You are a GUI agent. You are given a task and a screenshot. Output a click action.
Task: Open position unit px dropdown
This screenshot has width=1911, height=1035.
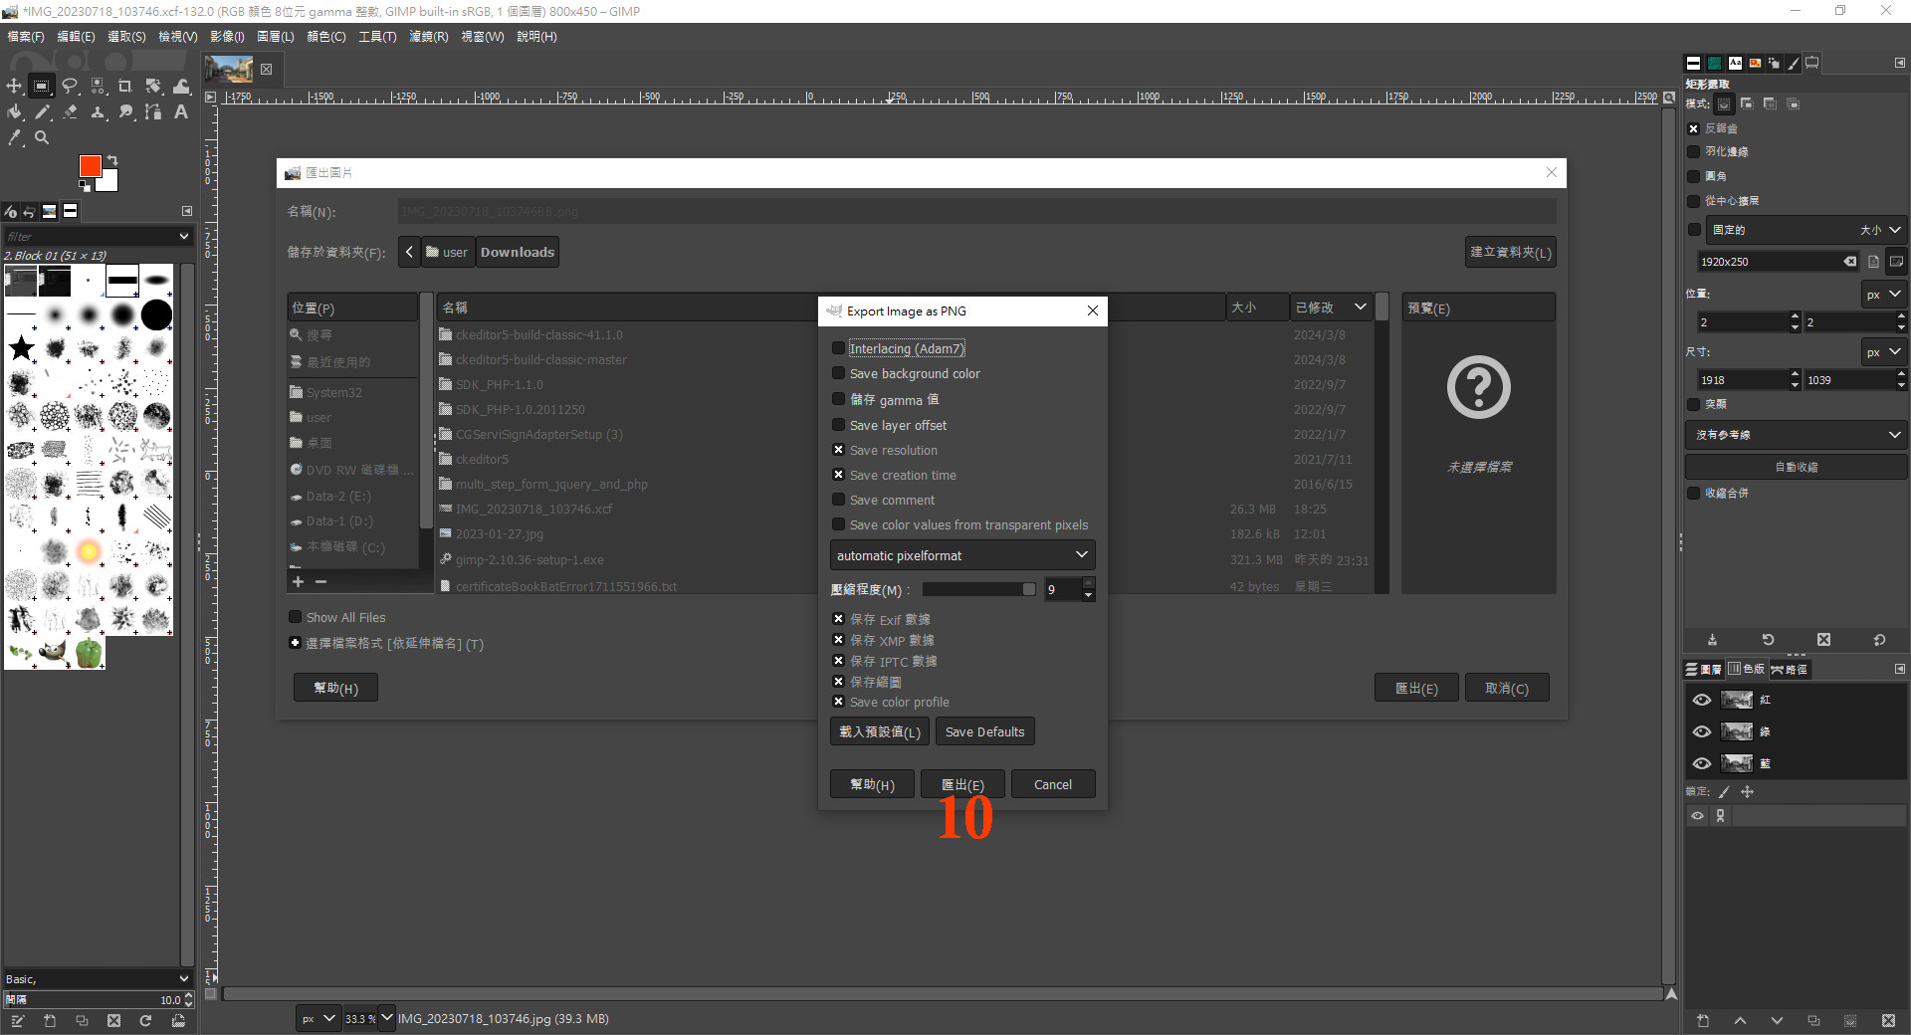(1883, 295)
